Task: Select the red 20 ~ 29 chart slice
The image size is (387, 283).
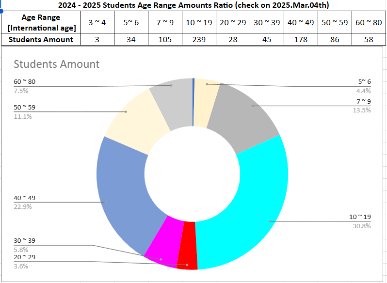Action: coord(187,245)
